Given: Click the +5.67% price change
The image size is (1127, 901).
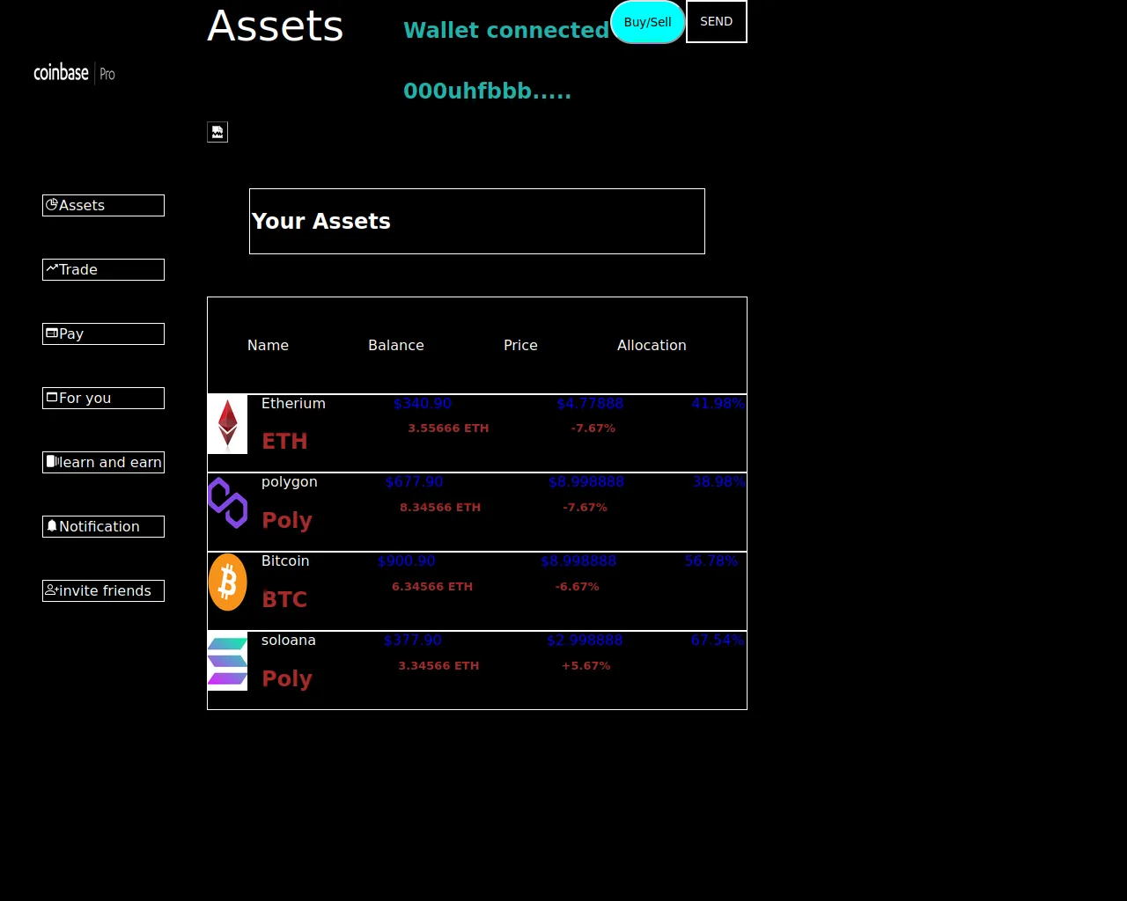Looking at the screenshot, I should coord(586,665).
